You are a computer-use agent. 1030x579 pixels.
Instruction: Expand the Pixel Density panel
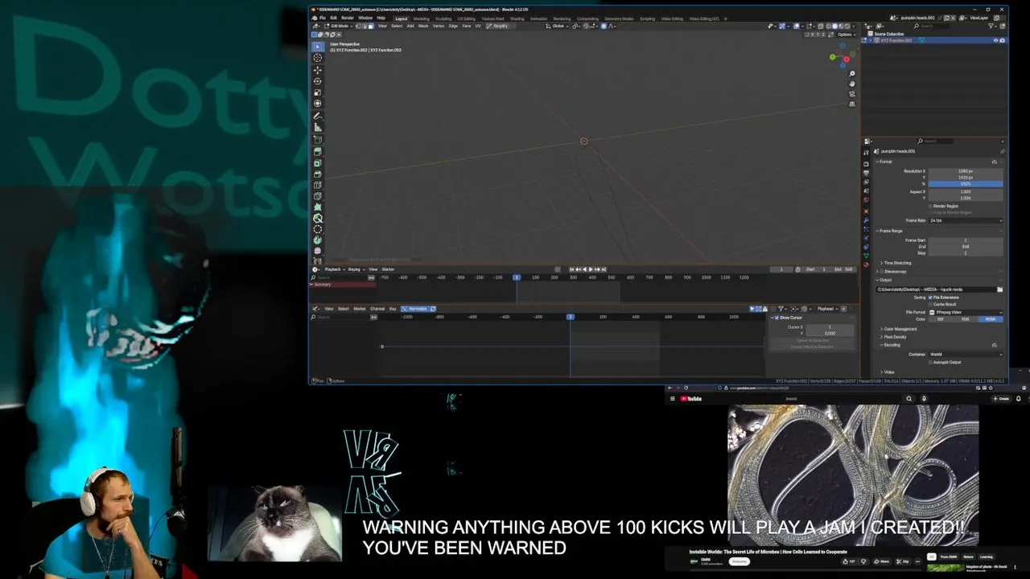click(893, 337)
